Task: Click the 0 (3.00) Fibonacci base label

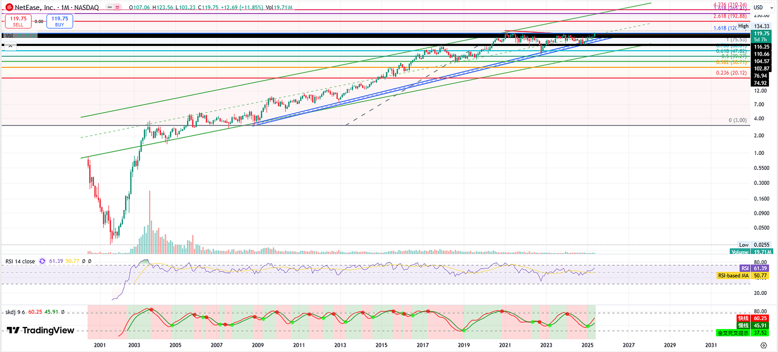Action: 737,121
